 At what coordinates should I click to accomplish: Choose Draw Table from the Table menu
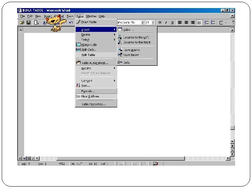coord(96,22)
